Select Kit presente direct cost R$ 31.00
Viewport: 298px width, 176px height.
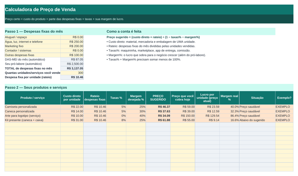pos(72,120)
